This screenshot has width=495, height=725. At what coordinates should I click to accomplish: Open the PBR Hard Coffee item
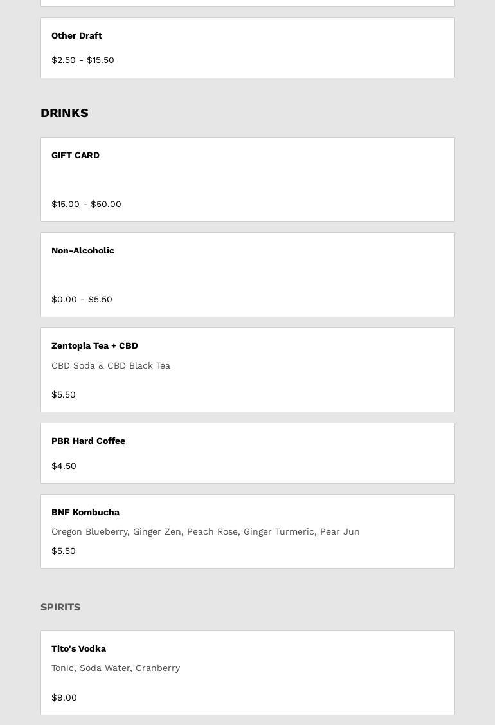pos(248,453)
